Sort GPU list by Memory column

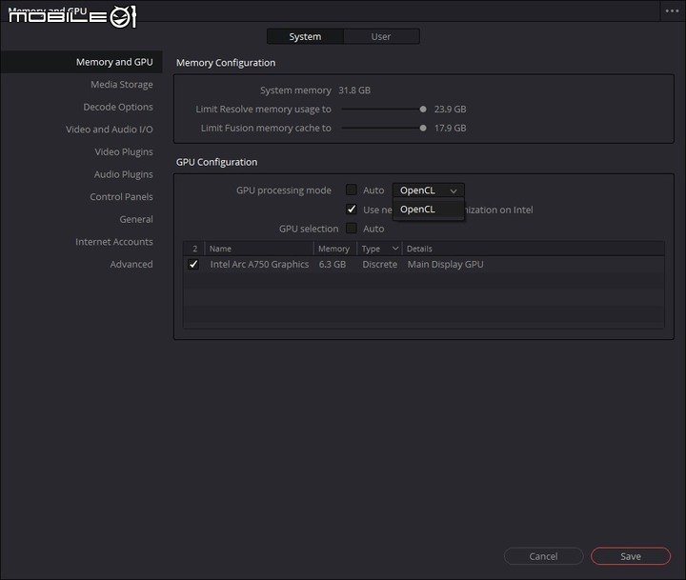(x=335, y=249)
